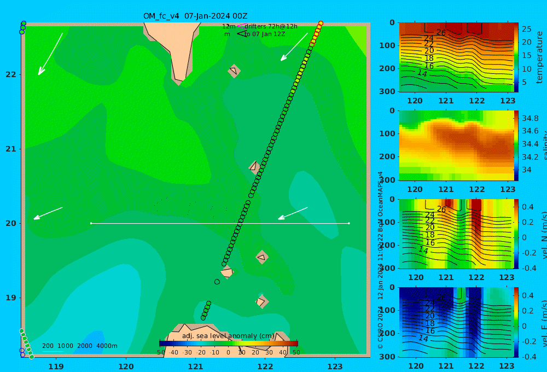Viewport: 547px width, 372px height.
Task: Click the topmost red drifter circle on the track
Action: pos(321,24)
